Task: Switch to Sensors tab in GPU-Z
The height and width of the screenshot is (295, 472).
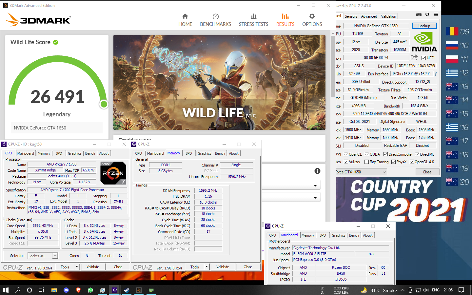Action: pos(351,16)
